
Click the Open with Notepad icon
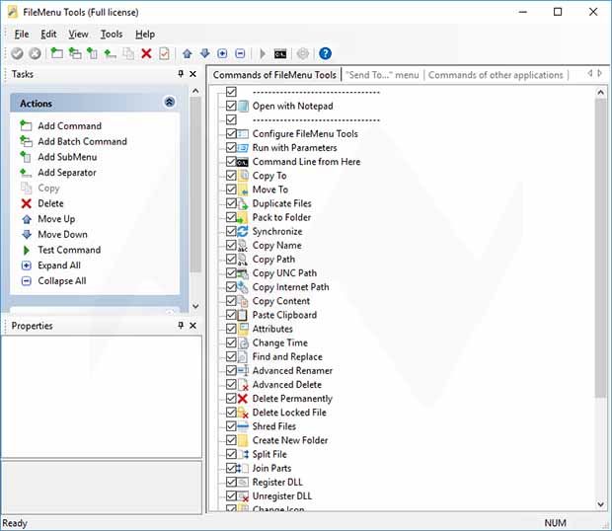[243, 107]
